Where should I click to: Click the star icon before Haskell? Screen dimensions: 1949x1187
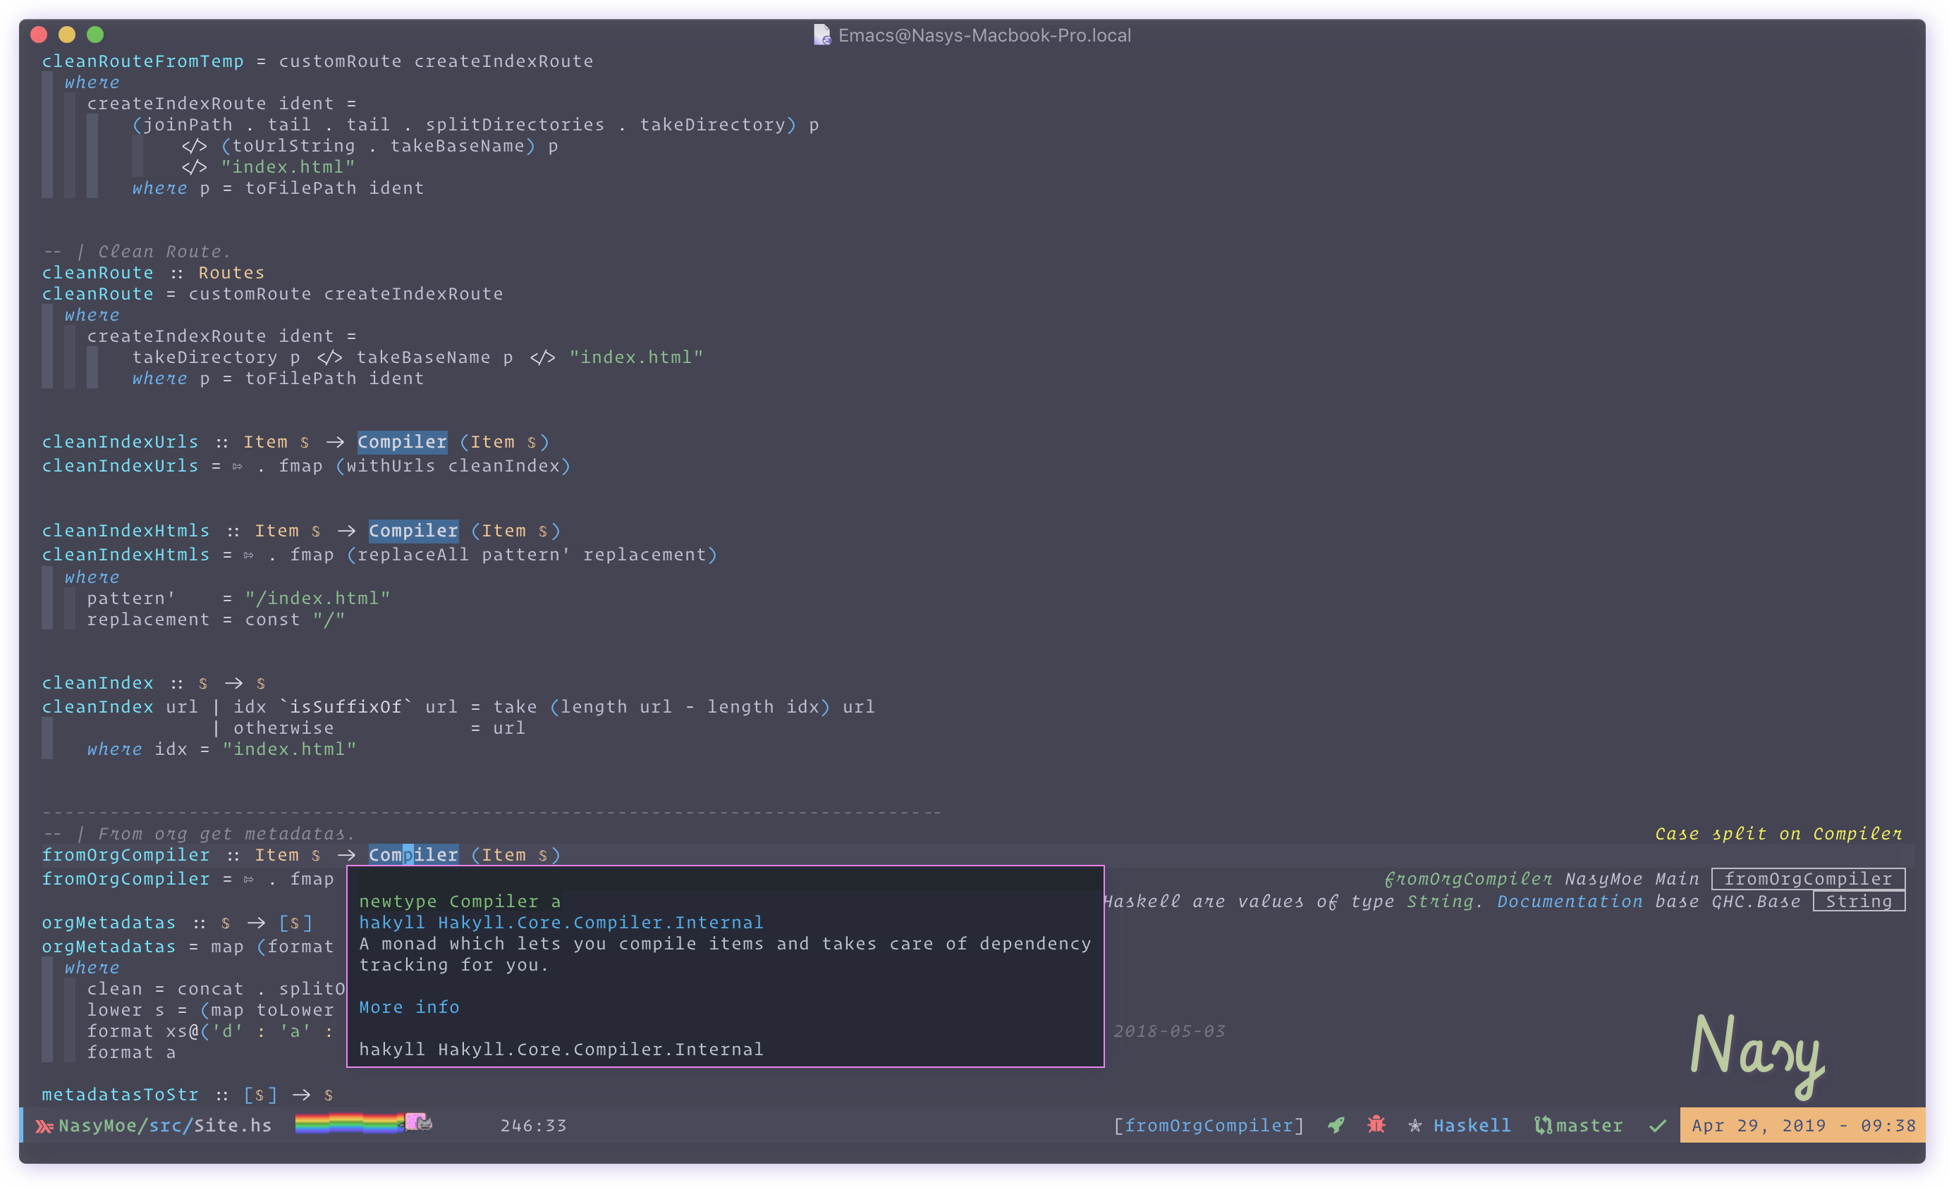click(x=1415, y=1124)
